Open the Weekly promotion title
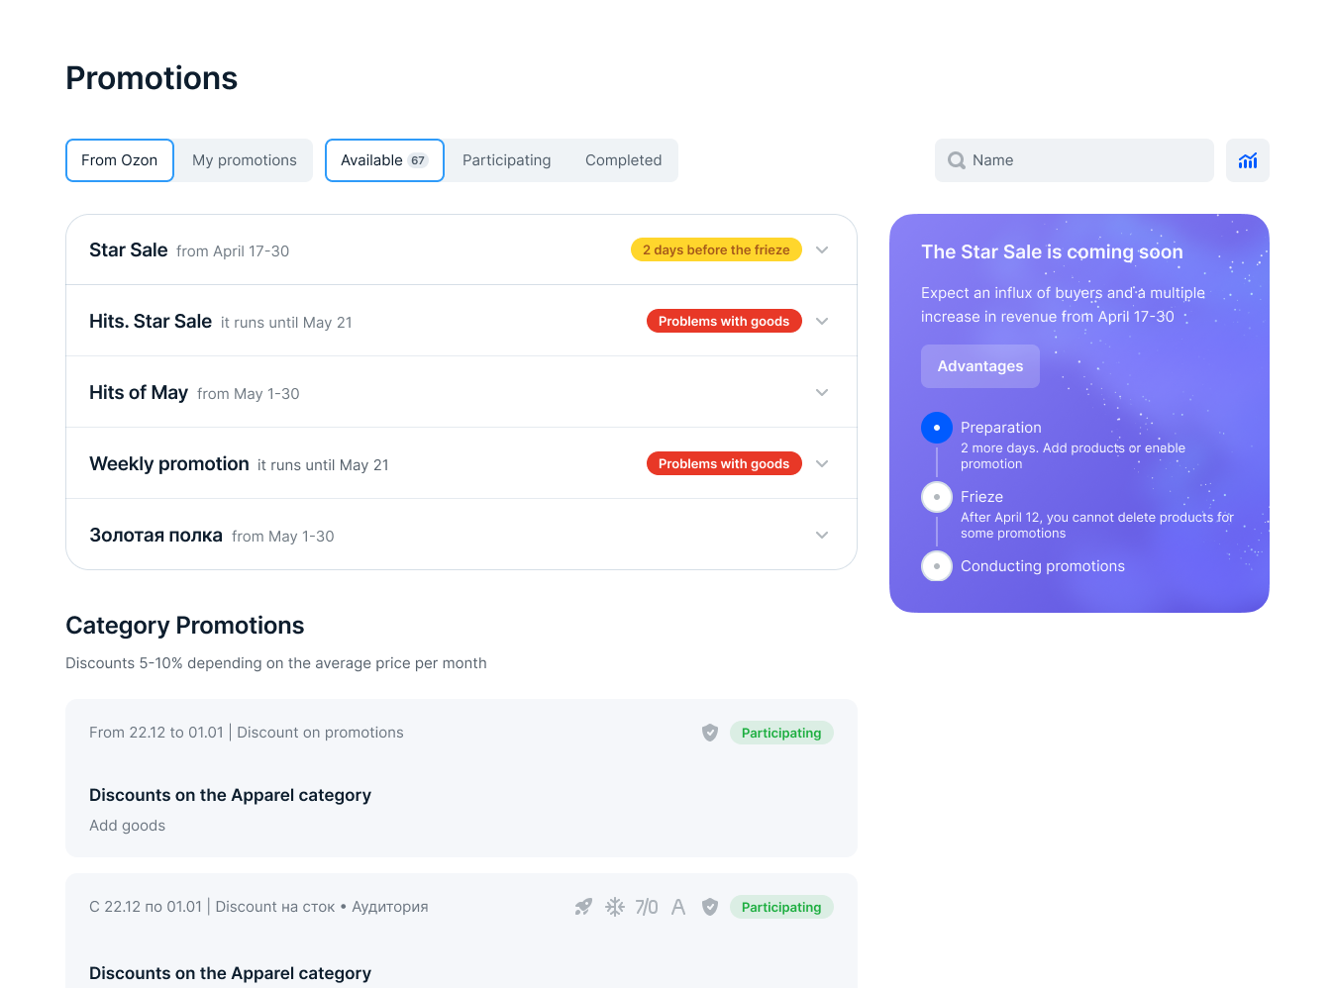This screenshot has width=1334, height=988. point(169,464)
